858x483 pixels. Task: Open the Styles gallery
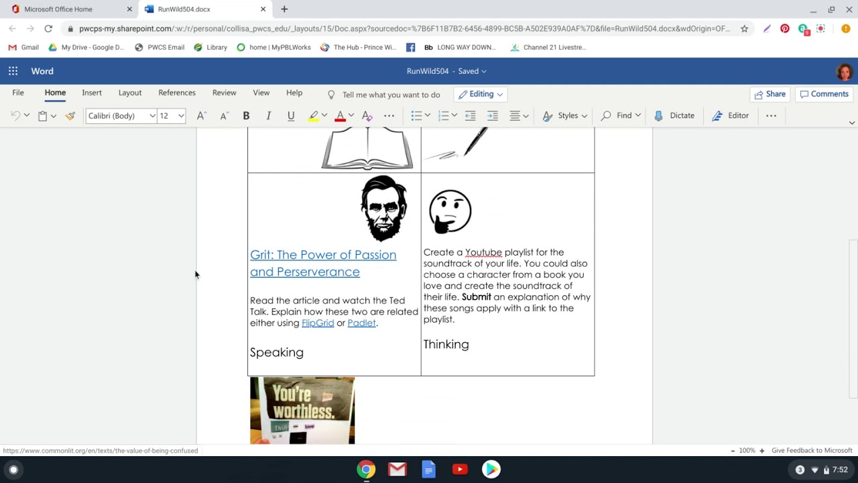point(564,116)
